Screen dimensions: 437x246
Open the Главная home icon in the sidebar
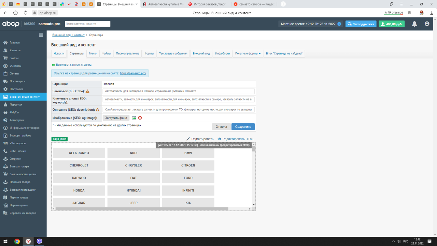point(5,43)
